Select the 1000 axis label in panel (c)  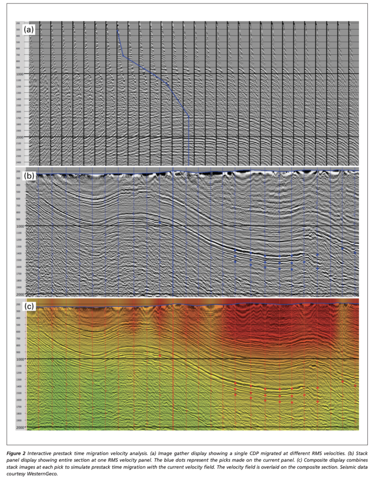point(21,359)
